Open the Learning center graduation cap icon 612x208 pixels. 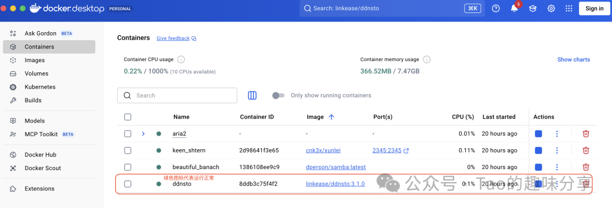533,8
